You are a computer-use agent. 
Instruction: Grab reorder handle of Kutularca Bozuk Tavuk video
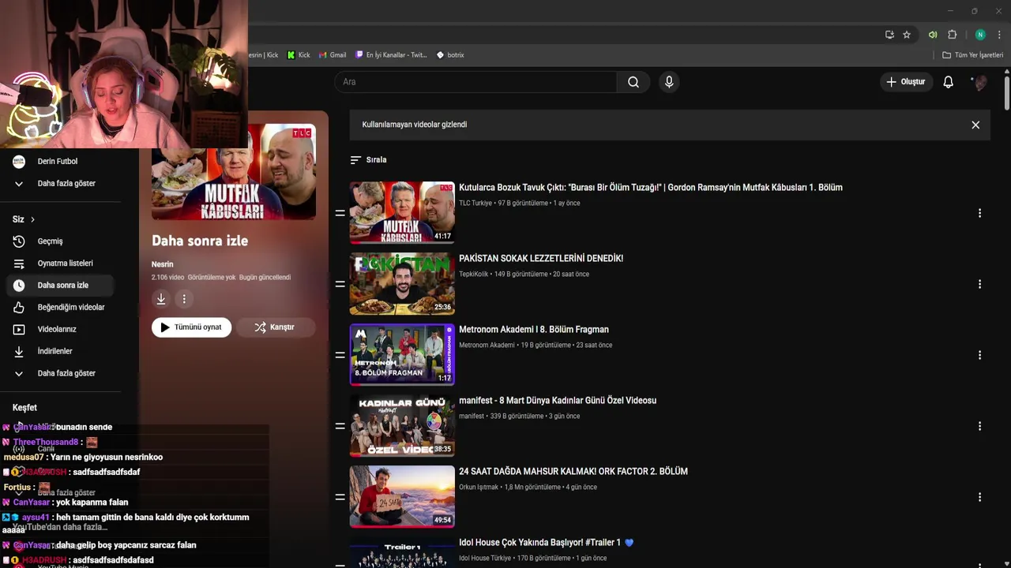click(x=340, y=213)
